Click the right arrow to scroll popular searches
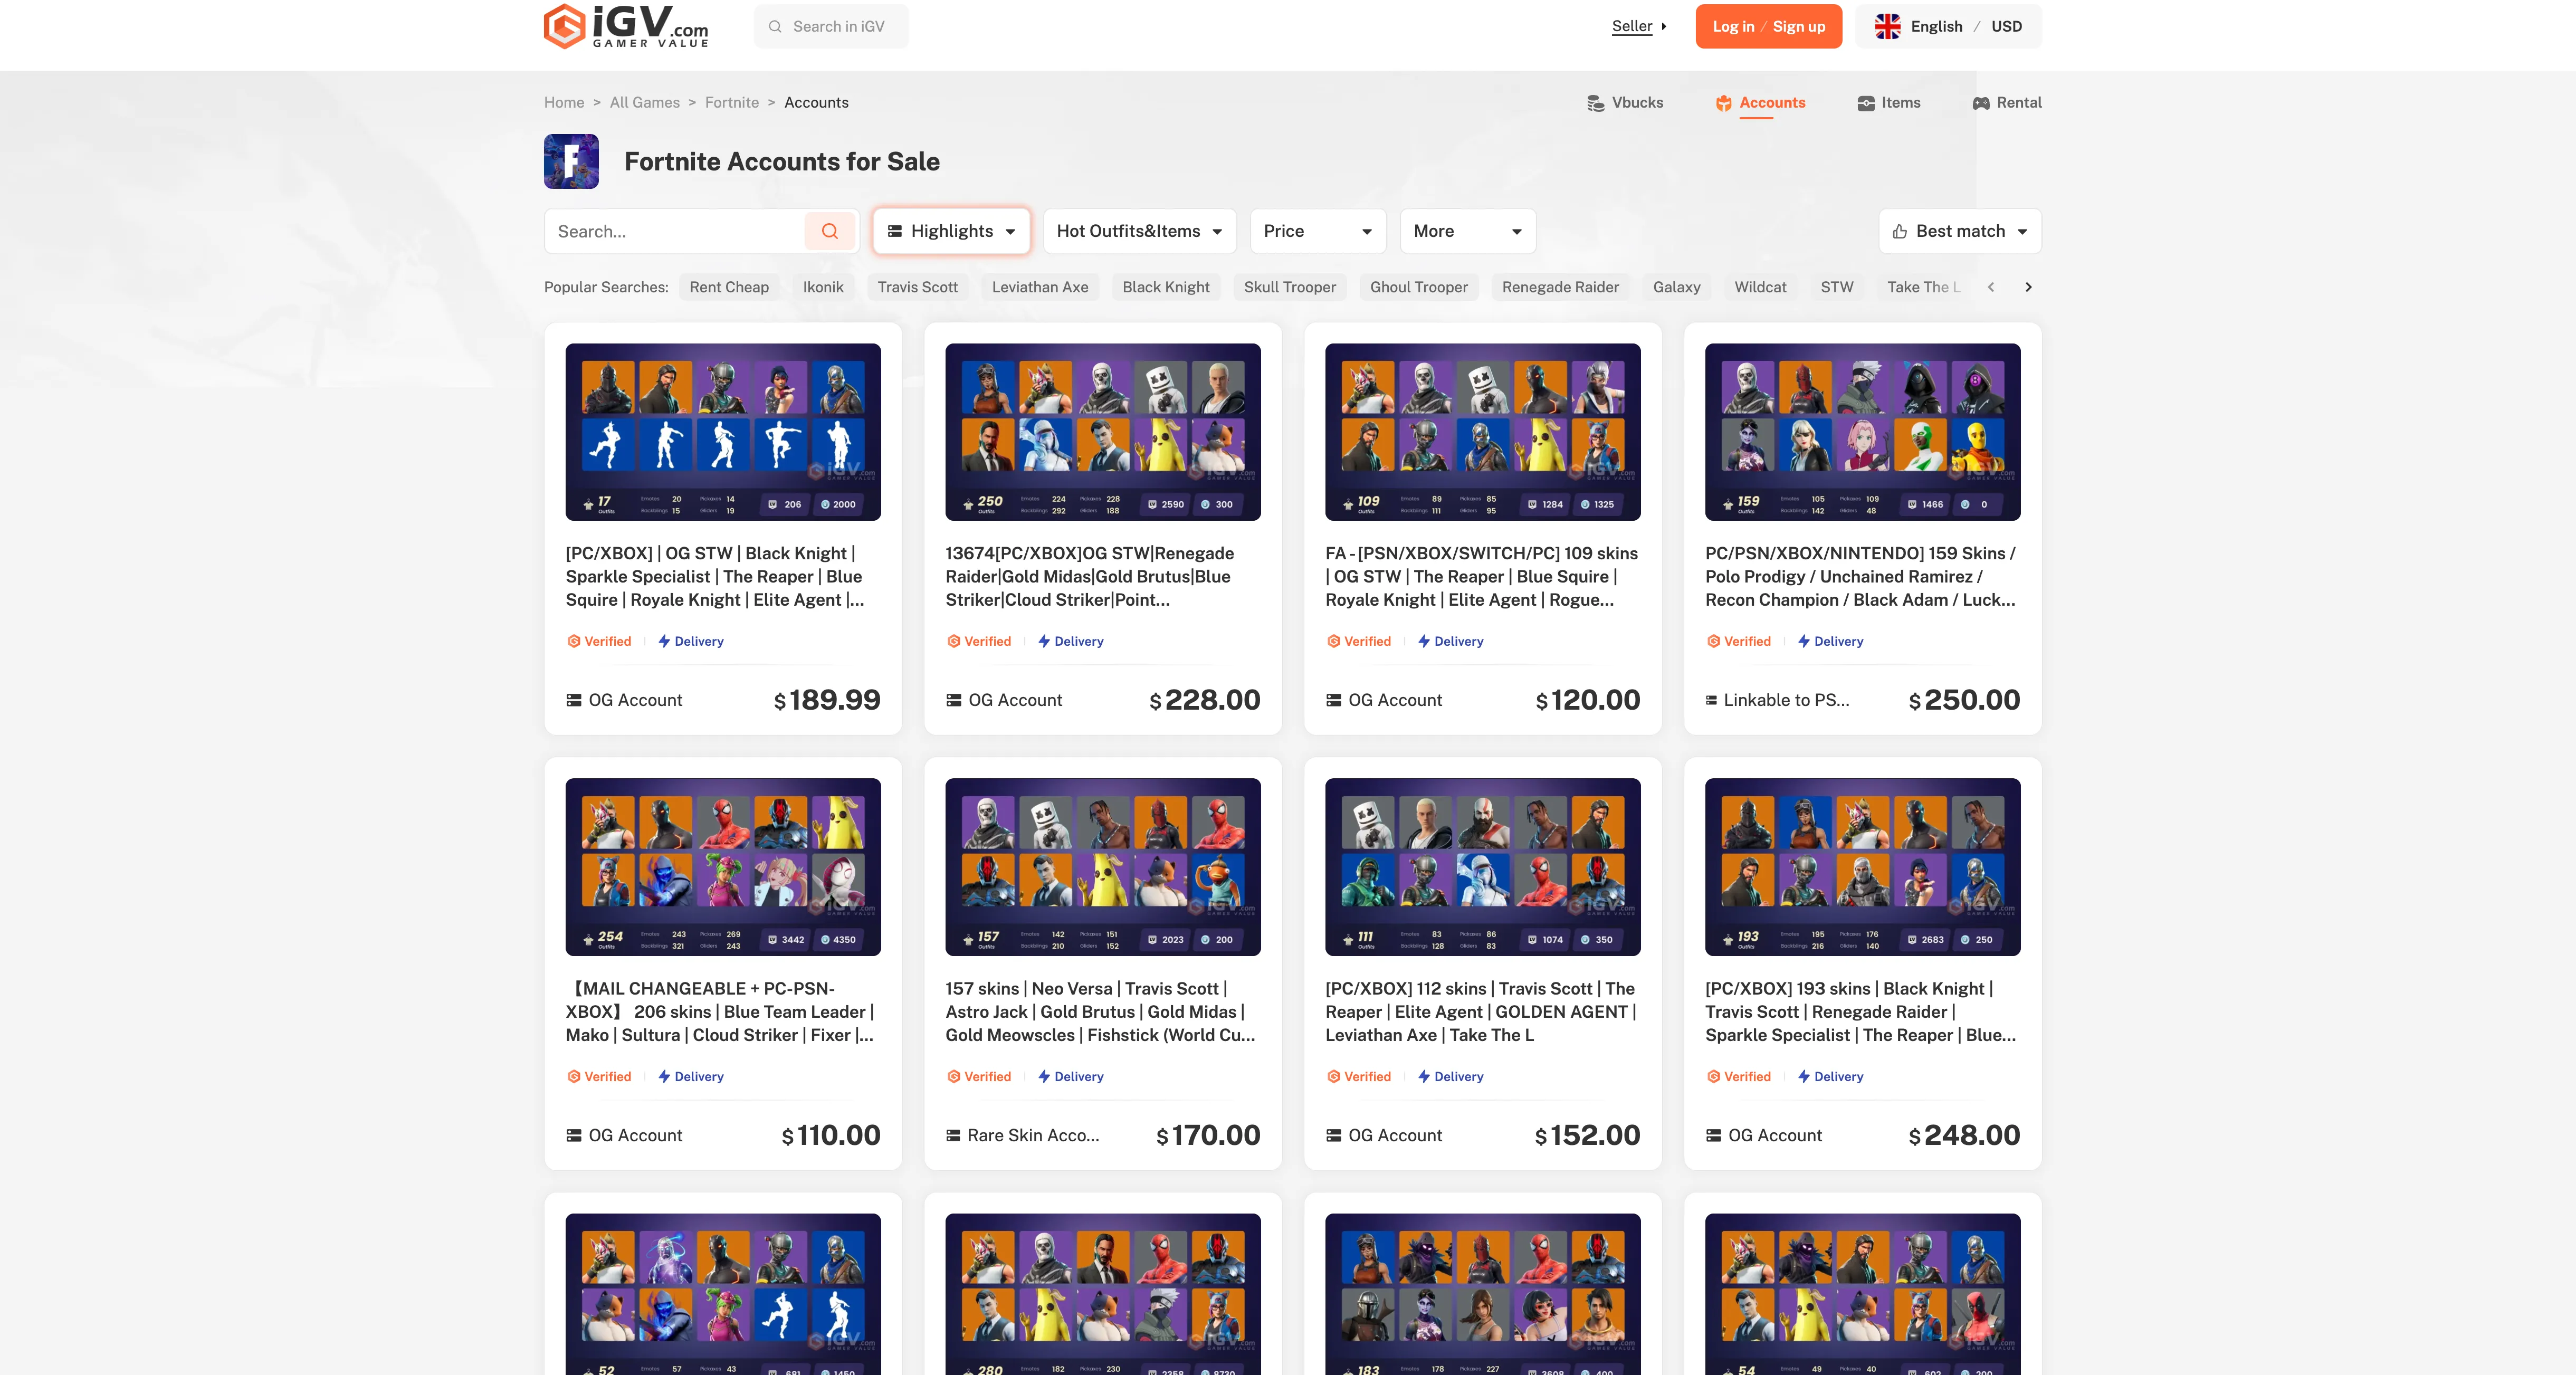The image size is (2576, 1375). [x=2028, y=287]
